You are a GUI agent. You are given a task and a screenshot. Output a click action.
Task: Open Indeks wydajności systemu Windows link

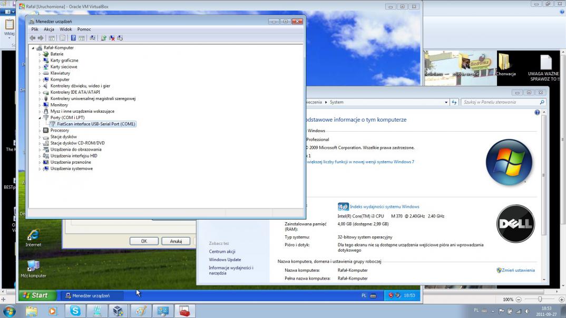click(384, 206)
